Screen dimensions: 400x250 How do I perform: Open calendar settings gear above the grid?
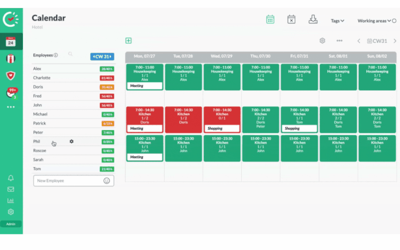pos(322,41)
